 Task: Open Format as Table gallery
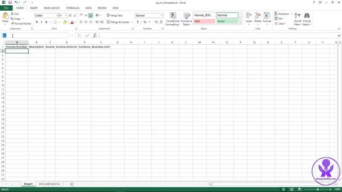point(186,19)
